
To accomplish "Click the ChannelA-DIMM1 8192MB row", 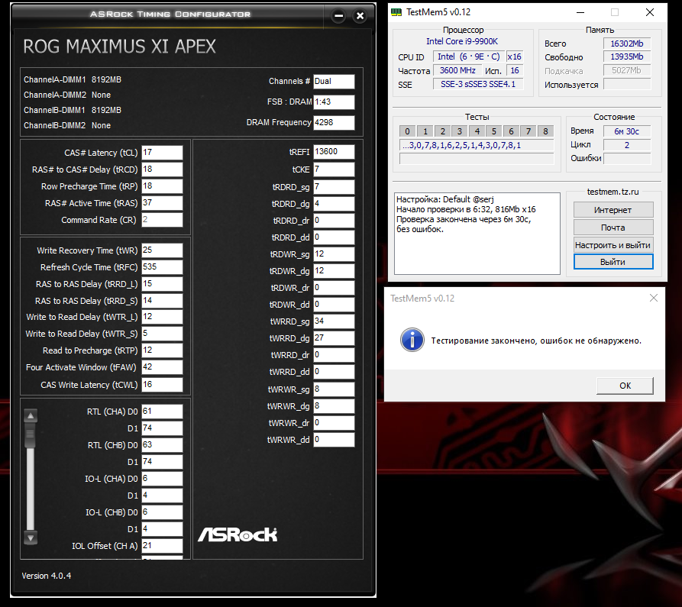I will (73, 79).
